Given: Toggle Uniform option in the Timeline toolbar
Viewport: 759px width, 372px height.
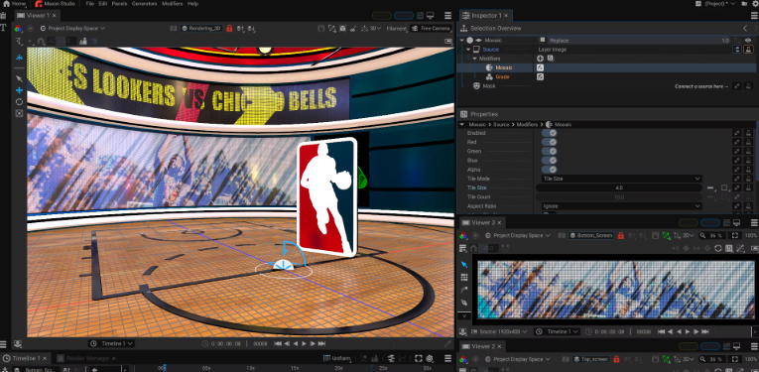Looking at the screenshot, I should (x=337, y=358).
